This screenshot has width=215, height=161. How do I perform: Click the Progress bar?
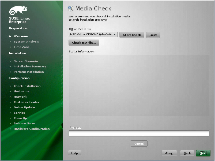pos(139,133)
